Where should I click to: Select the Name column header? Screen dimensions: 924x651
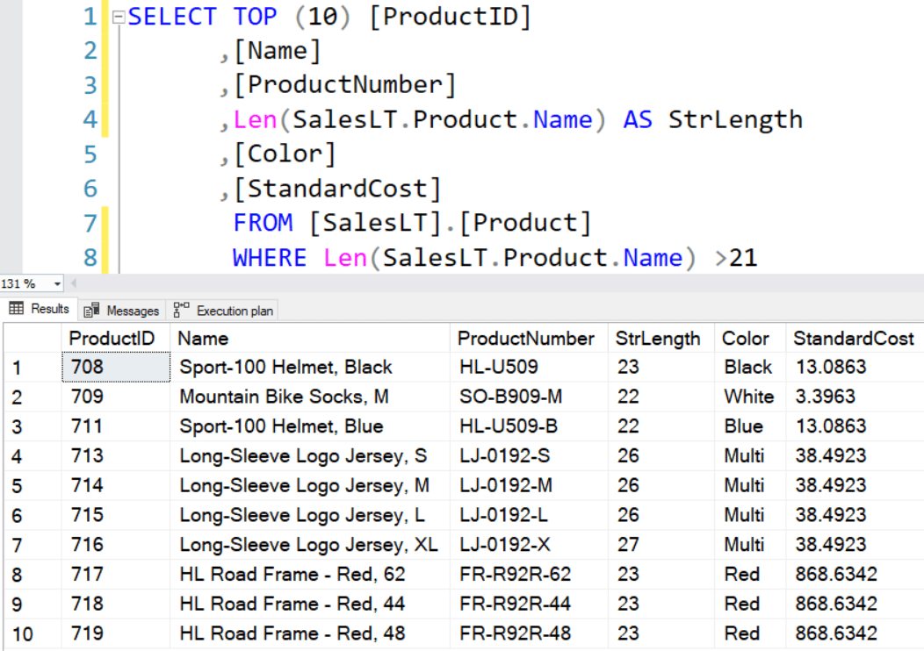[x=310, y=339]
